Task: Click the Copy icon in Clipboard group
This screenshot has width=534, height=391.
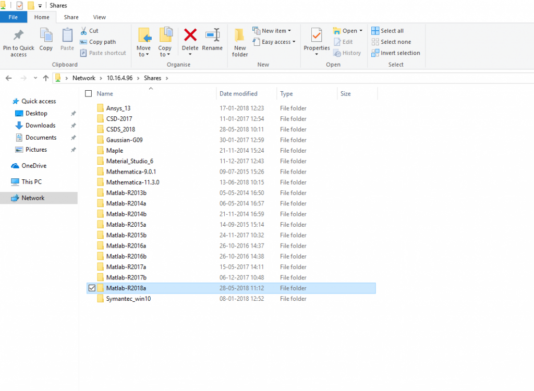Action: (x=46, y=35)
